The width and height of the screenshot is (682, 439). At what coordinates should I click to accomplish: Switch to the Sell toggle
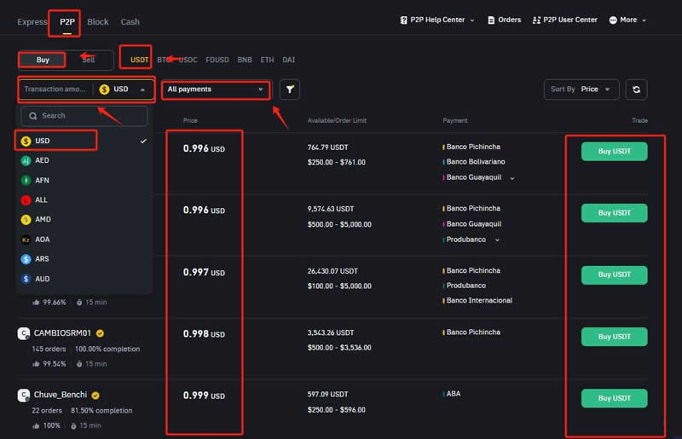[89, 60]
